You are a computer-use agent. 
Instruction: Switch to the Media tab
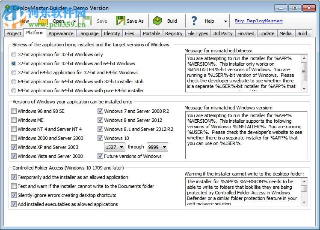(x=285, y=33)
